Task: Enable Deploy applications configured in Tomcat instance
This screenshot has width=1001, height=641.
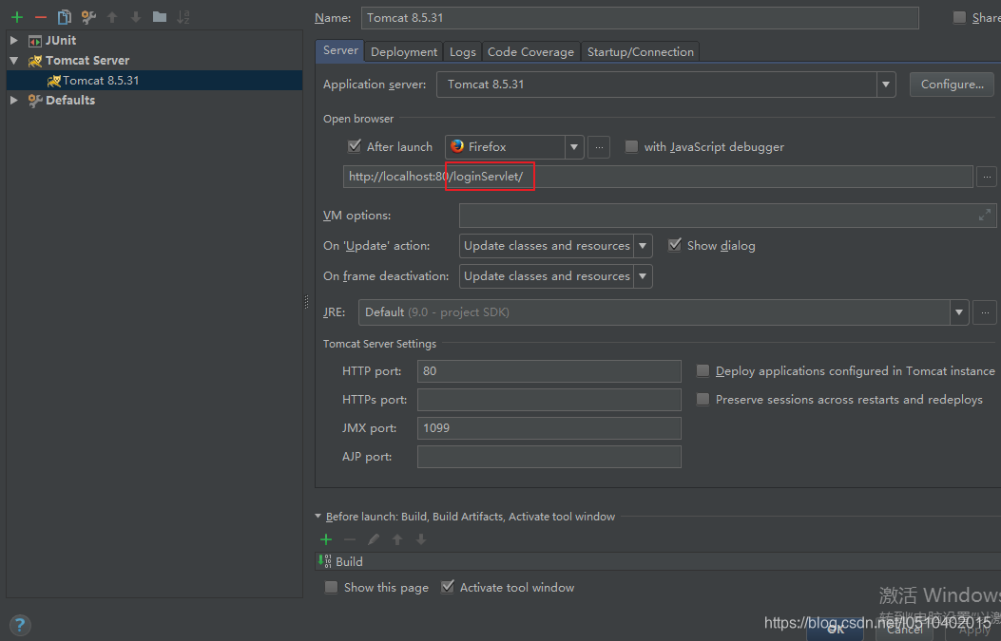Action: pos(703,370)
